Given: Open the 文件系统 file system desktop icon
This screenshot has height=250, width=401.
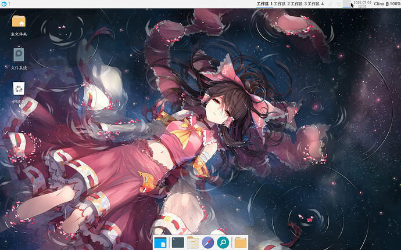Looking at the screenshot, I should [19, 55].
